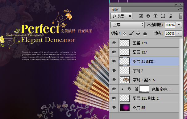Select layer name 图层 51 副本

[x=143, y=61]
